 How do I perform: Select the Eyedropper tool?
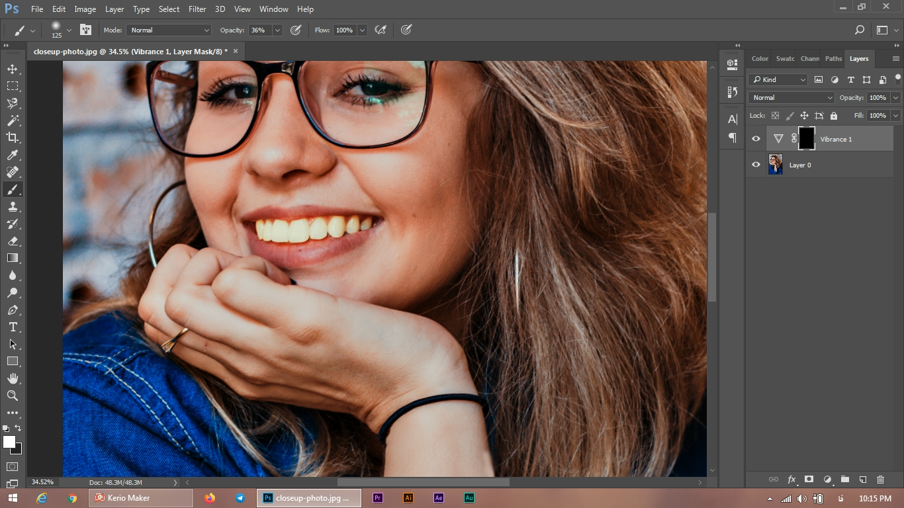tap(13, 155)
